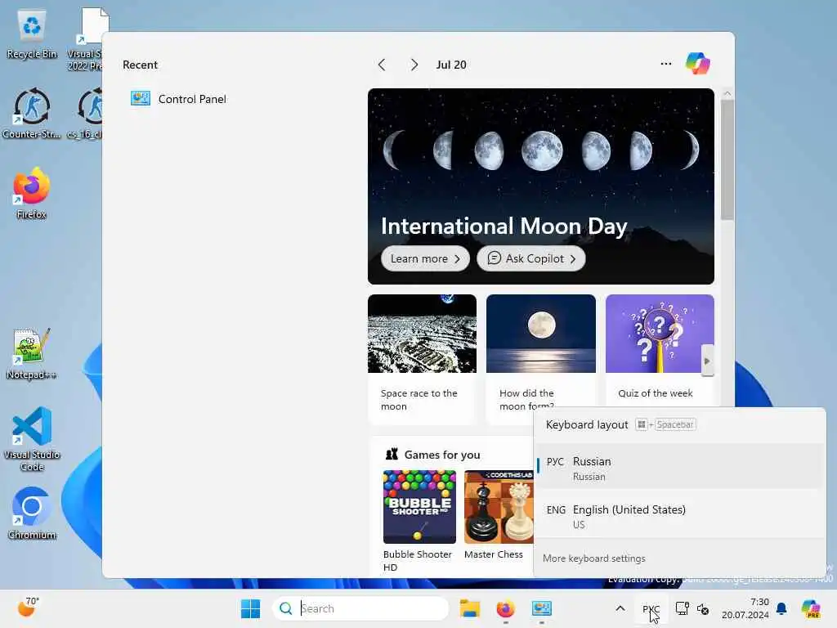Click the Recent heading
837x628 pixels.
click(140, 65)
